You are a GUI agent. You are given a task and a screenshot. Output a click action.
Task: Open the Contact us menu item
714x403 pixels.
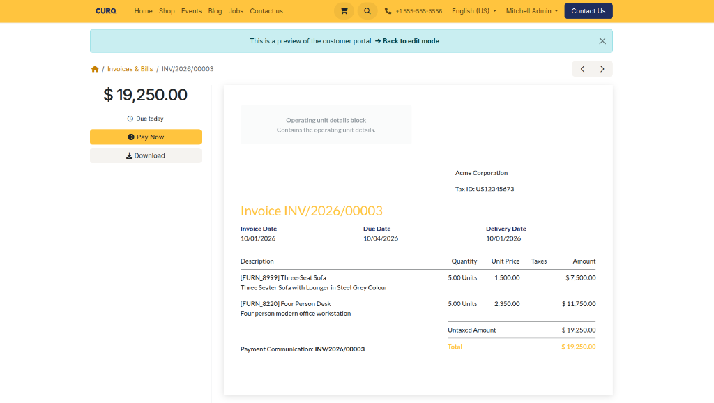tap(266, 11)
